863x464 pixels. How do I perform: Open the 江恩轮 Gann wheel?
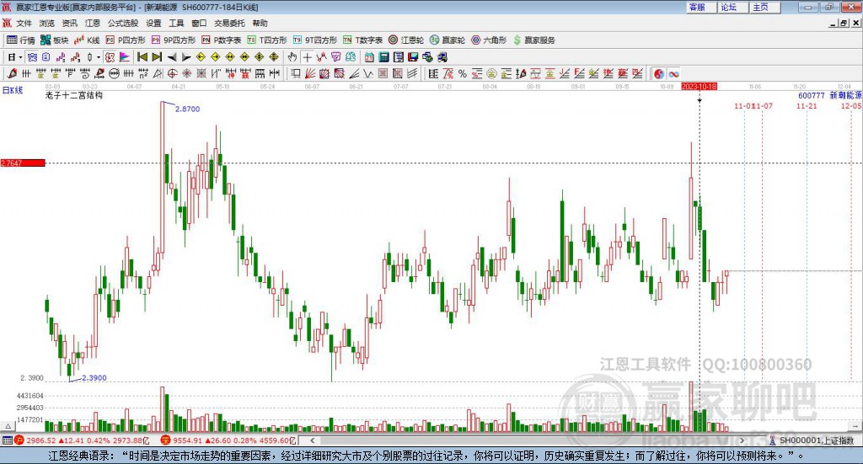[x=406, y=40]
